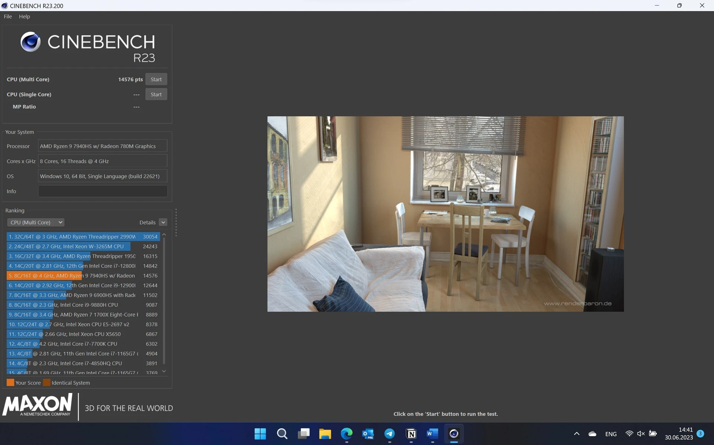The width and height of the screenshot is (714, 445).
Task: Open Microsoft Word from taskbar
Action: coord(432,433)
